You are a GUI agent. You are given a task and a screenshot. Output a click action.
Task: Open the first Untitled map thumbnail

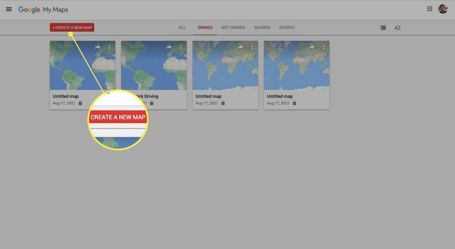point(83,65)
